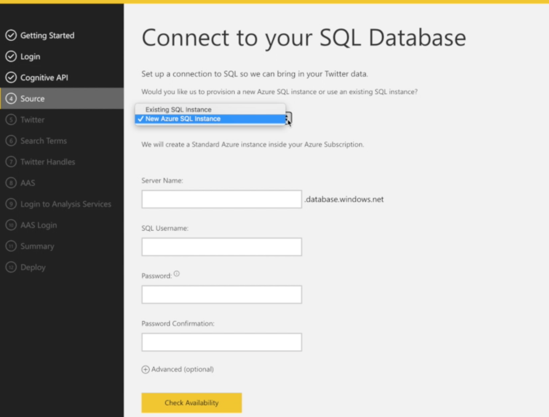Focus the Password input field
The height and width of the screenshot is (417, 549).
221,294
